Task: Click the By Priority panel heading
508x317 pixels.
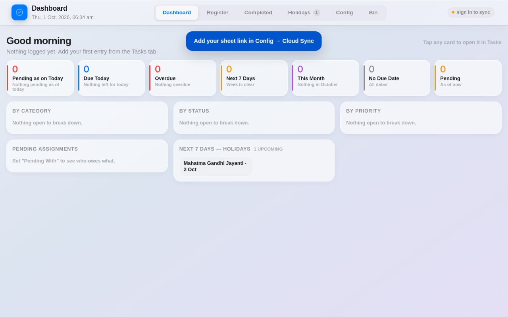Action: (x=364, y=111)
